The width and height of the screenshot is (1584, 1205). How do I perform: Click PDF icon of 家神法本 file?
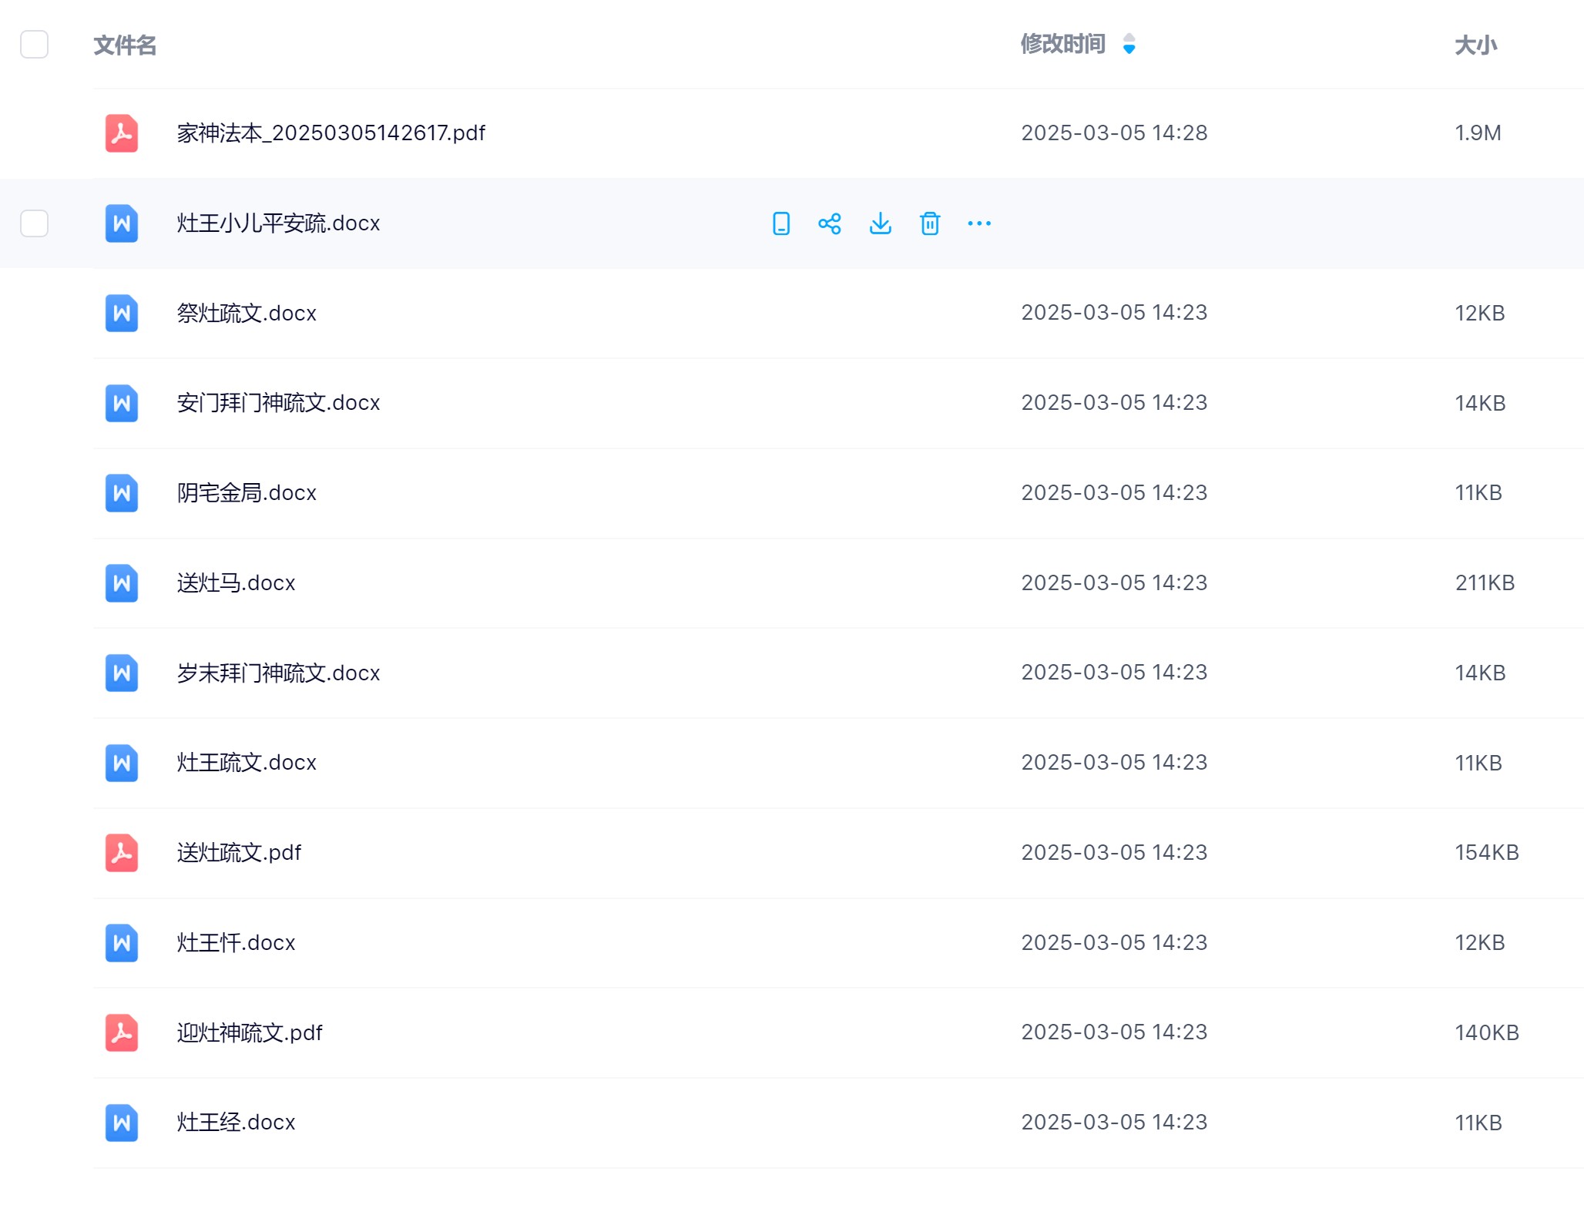(122, 133)
